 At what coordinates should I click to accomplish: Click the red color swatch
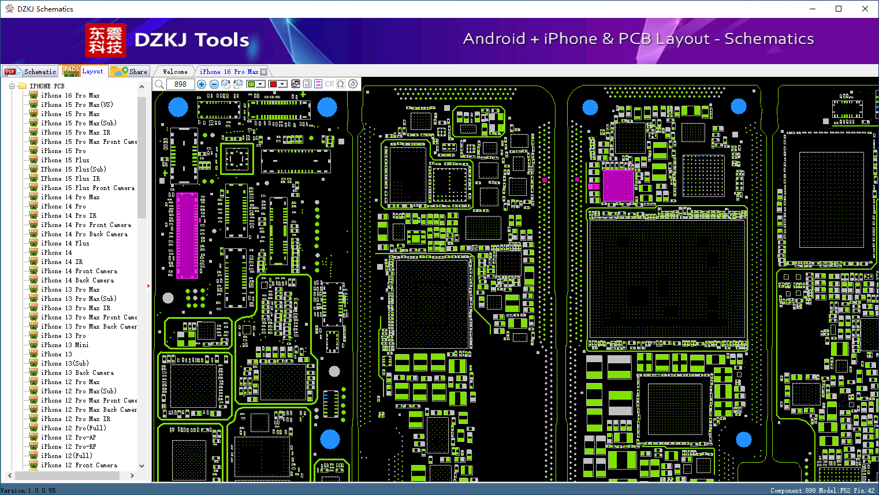(273, 84)
